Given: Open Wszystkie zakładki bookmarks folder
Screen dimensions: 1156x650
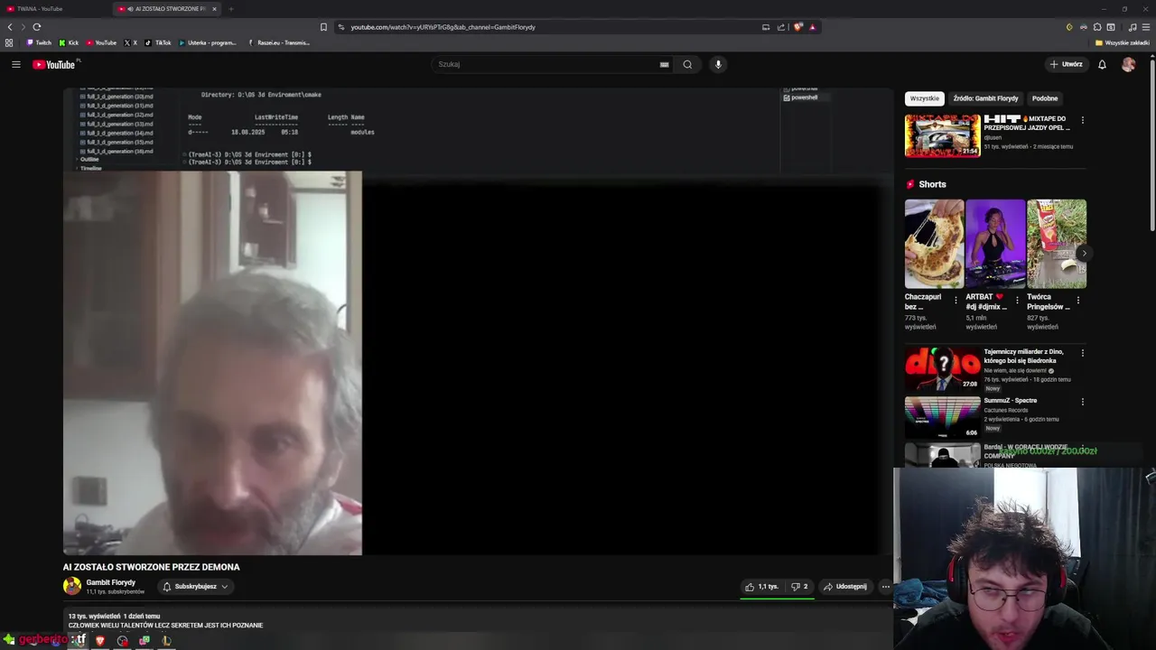Looking at the screenshot, I should [1123, 42].
